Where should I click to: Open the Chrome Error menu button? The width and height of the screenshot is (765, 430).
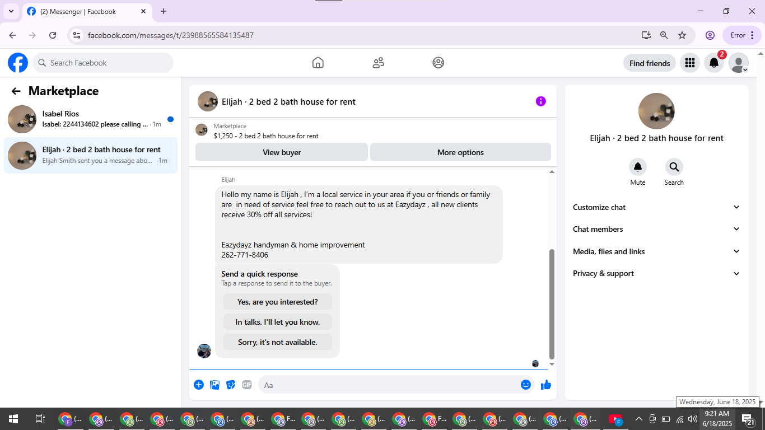coord(742,35)
